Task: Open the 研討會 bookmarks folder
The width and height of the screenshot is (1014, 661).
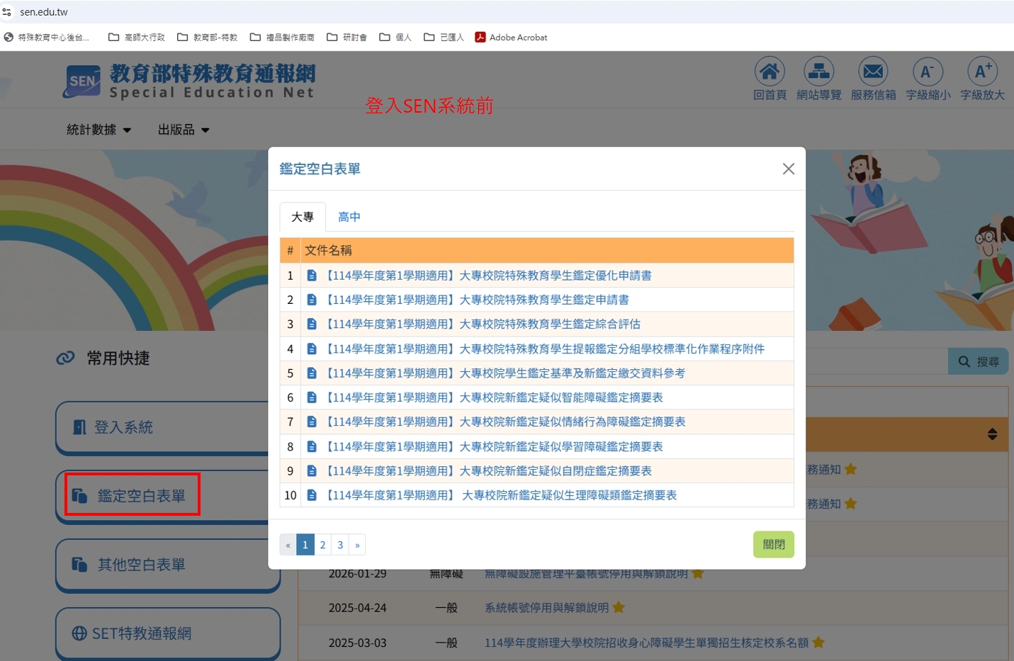Action: coord(347,38)
